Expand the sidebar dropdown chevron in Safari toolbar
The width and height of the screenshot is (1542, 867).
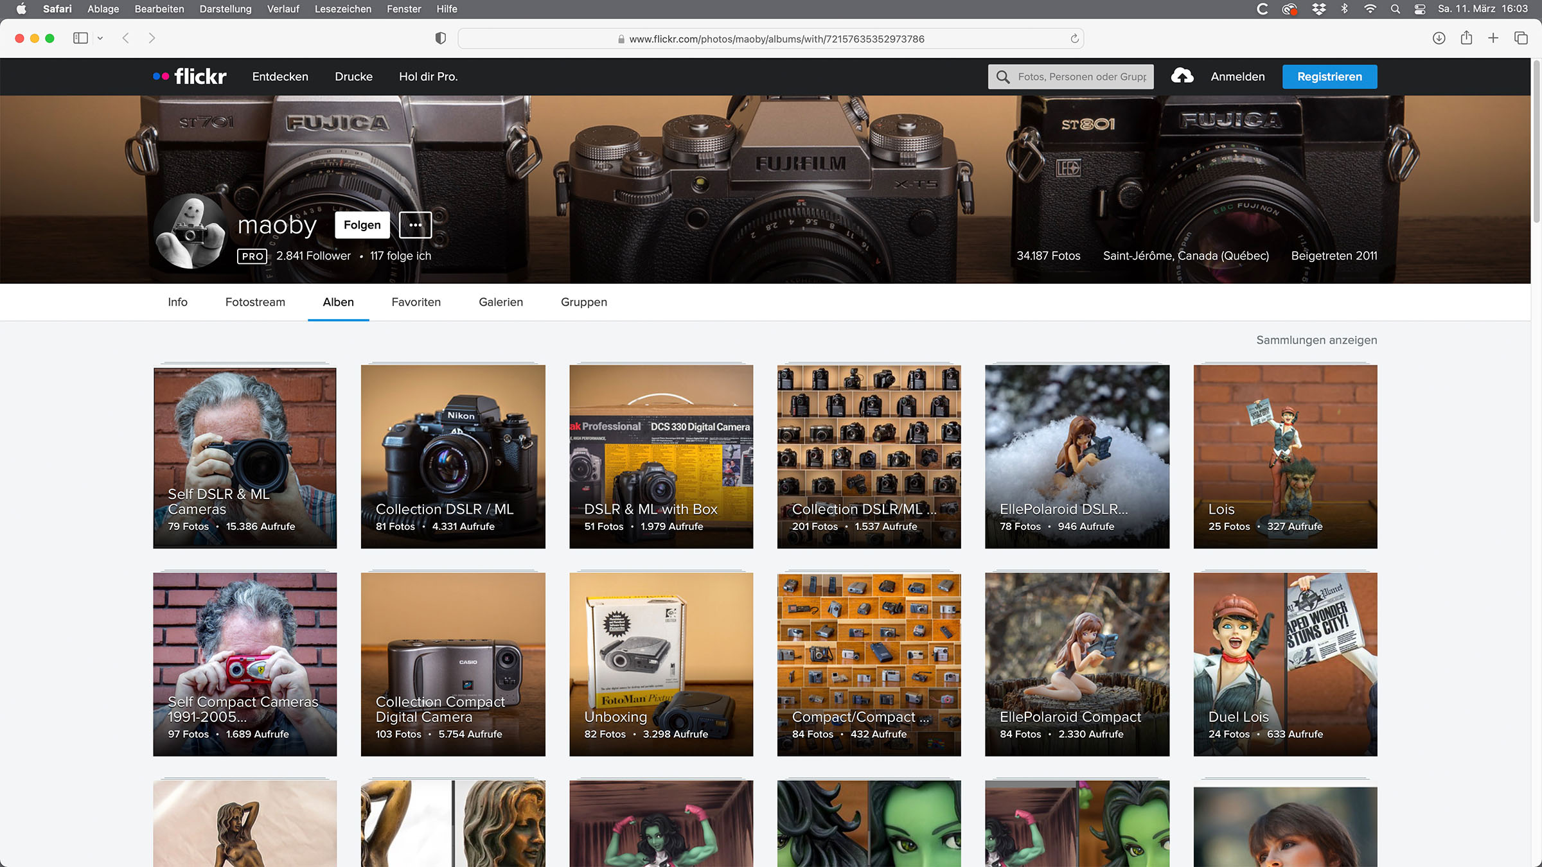point(100,39)
